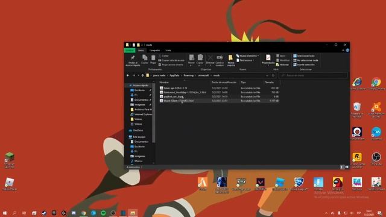Image resolution: width=386 pixels, height=217 pixels.
Task: Click the Pegar clipboard icon
Action: [x=153, y=58]
